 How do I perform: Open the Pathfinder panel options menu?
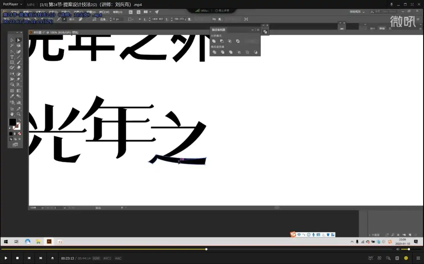258,30
